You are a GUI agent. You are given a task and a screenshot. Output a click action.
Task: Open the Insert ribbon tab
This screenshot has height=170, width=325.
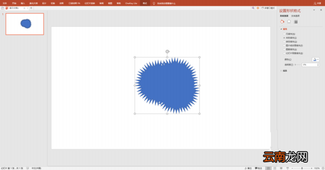(23, 3)
